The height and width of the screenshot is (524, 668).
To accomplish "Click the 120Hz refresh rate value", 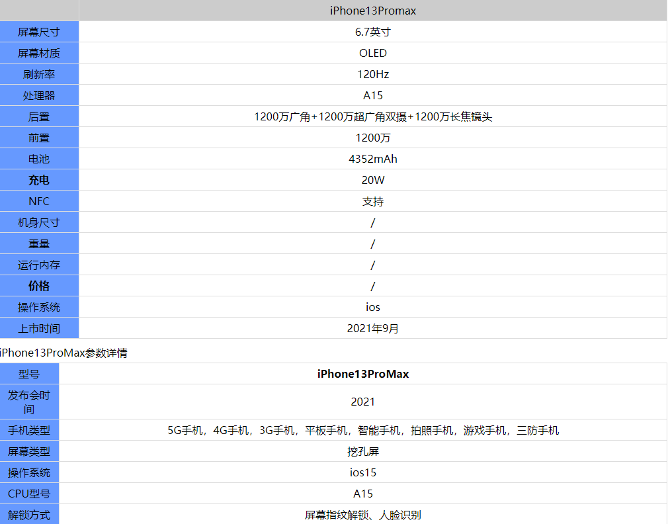I will click(372, 74).
